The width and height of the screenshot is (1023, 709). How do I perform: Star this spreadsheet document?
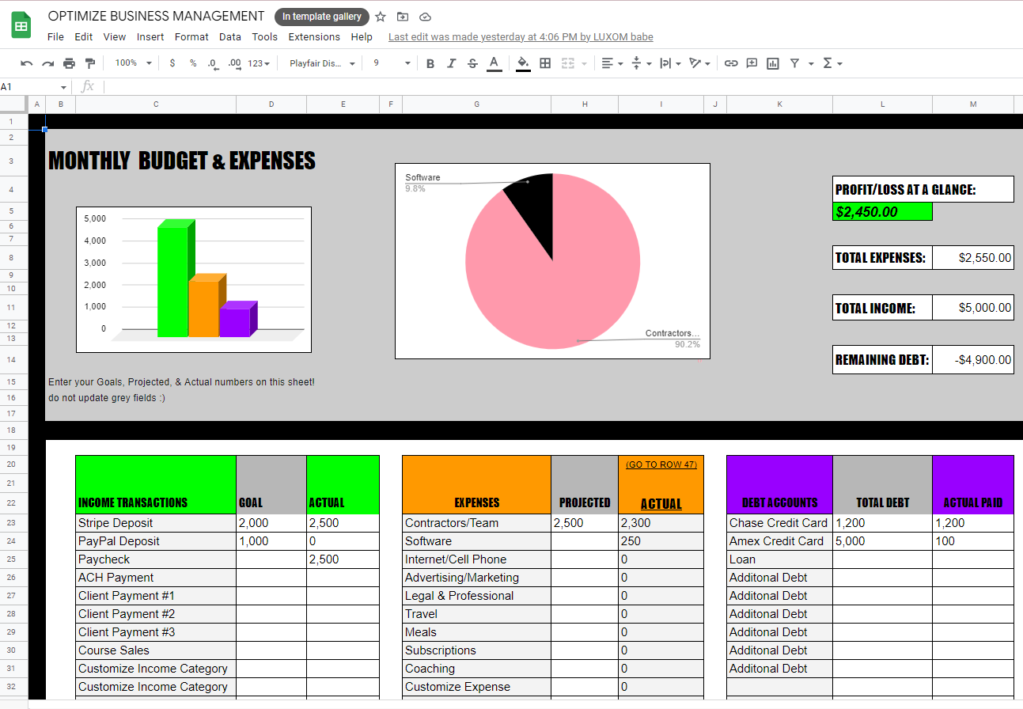coord(381,17)
